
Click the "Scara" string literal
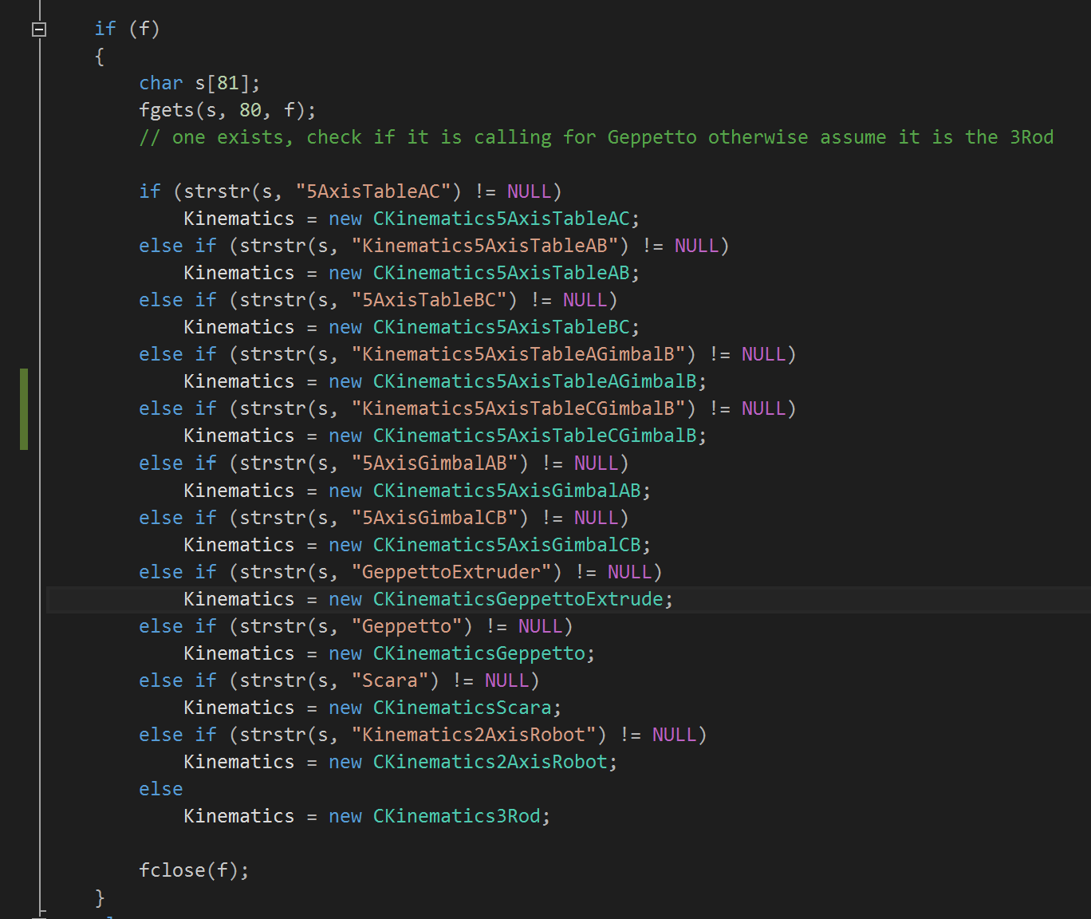coord(395,680)
